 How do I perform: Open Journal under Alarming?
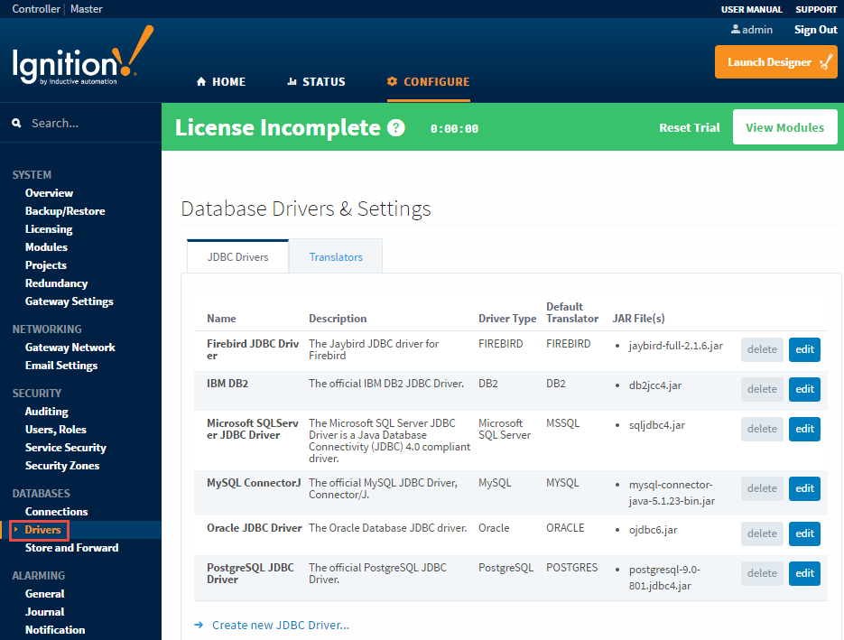click(x=44, y=612)
